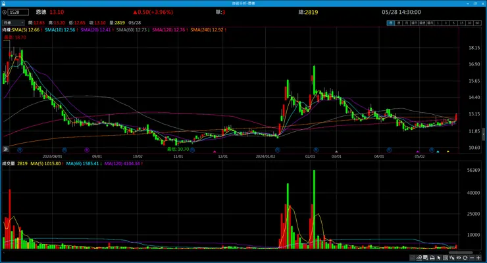Click the circled 月 marker above 02/01

(316, 150)
